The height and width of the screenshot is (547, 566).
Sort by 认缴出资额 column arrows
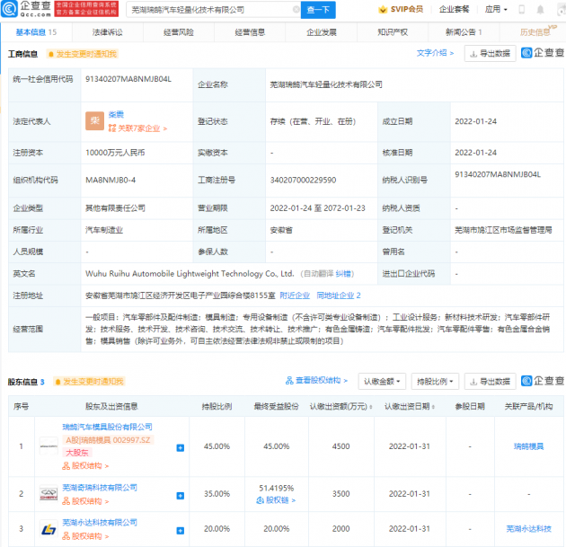tap(371, 407)
